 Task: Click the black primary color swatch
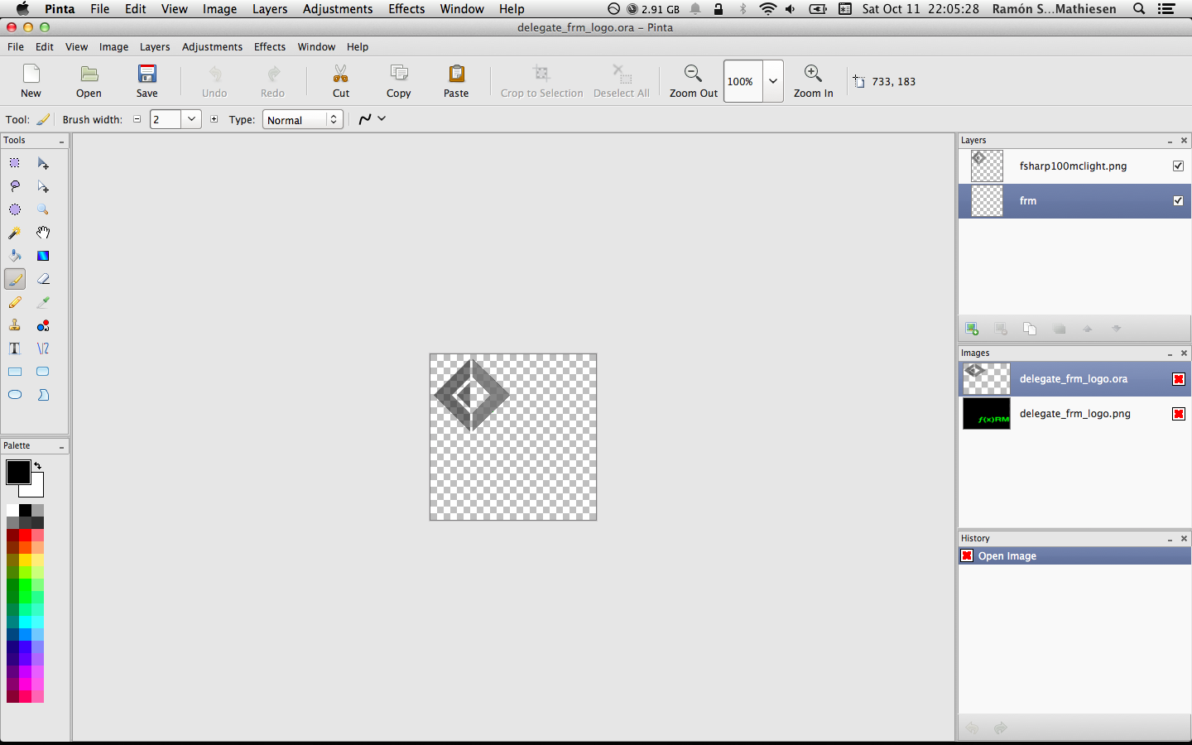pos(17,471)
